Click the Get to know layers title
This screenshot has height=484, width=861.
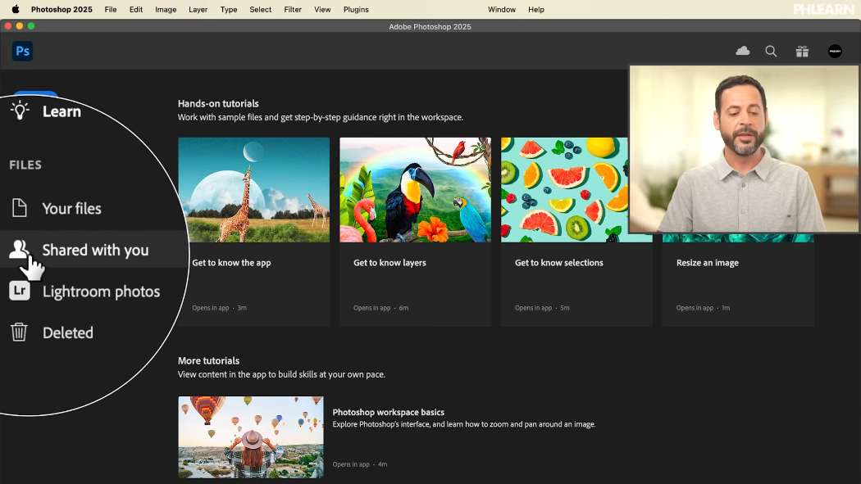pos(389,263)
